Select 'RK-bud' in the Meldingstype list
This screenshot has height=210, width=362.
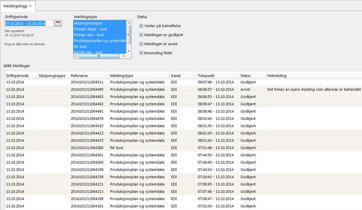click(100, 46)
